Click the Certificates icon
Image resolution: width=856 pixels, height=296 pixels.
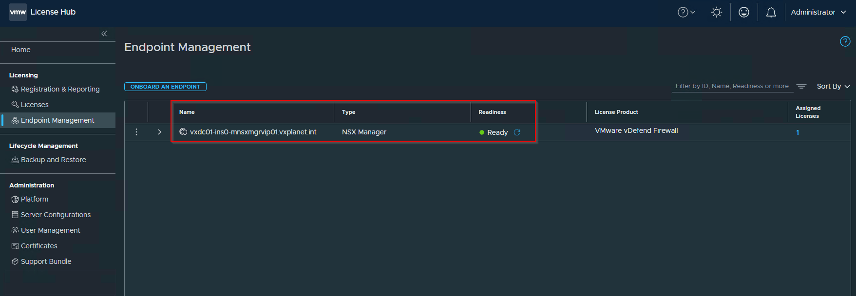[15, 246]
